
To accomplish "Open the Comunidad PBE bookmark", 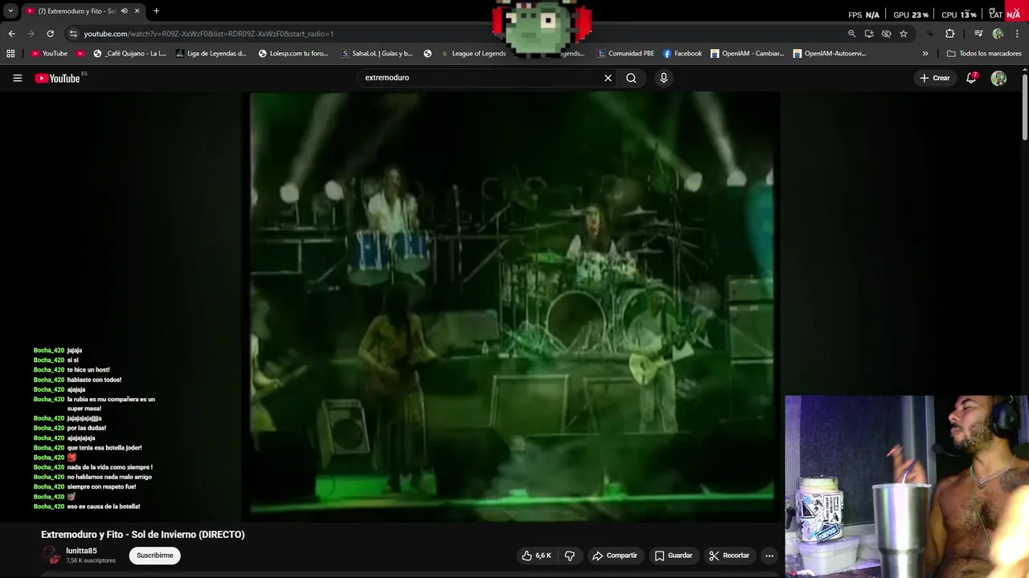I will [x=625, y=54].
